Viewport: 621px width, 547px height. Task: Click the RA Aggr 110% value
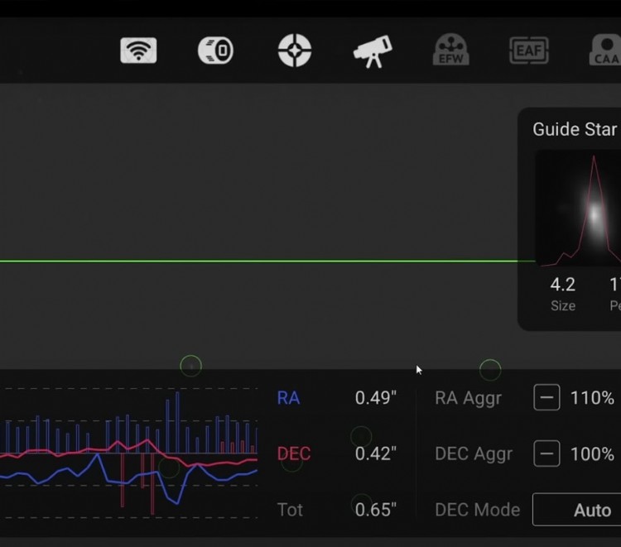pos(592,398)
